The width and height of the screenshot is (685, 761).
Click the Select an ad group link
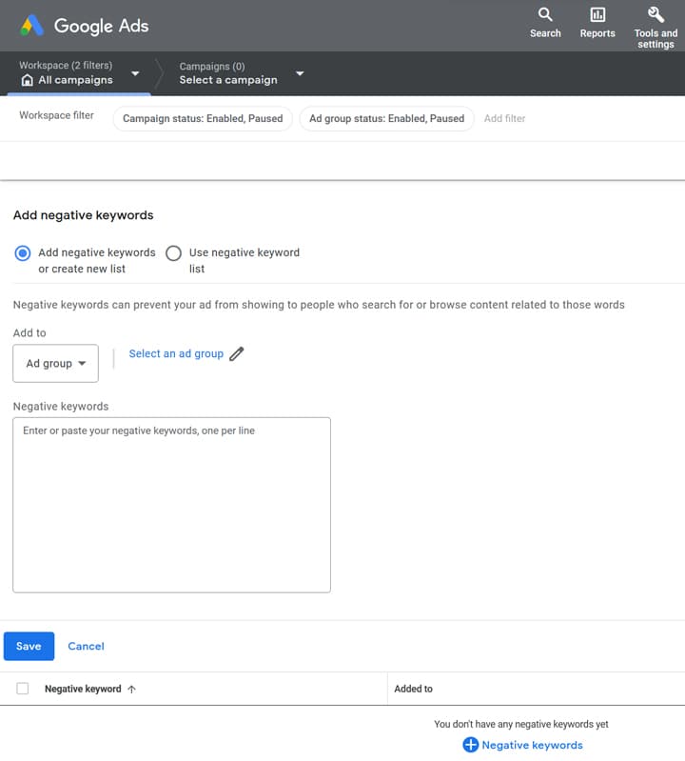point(176,353)
